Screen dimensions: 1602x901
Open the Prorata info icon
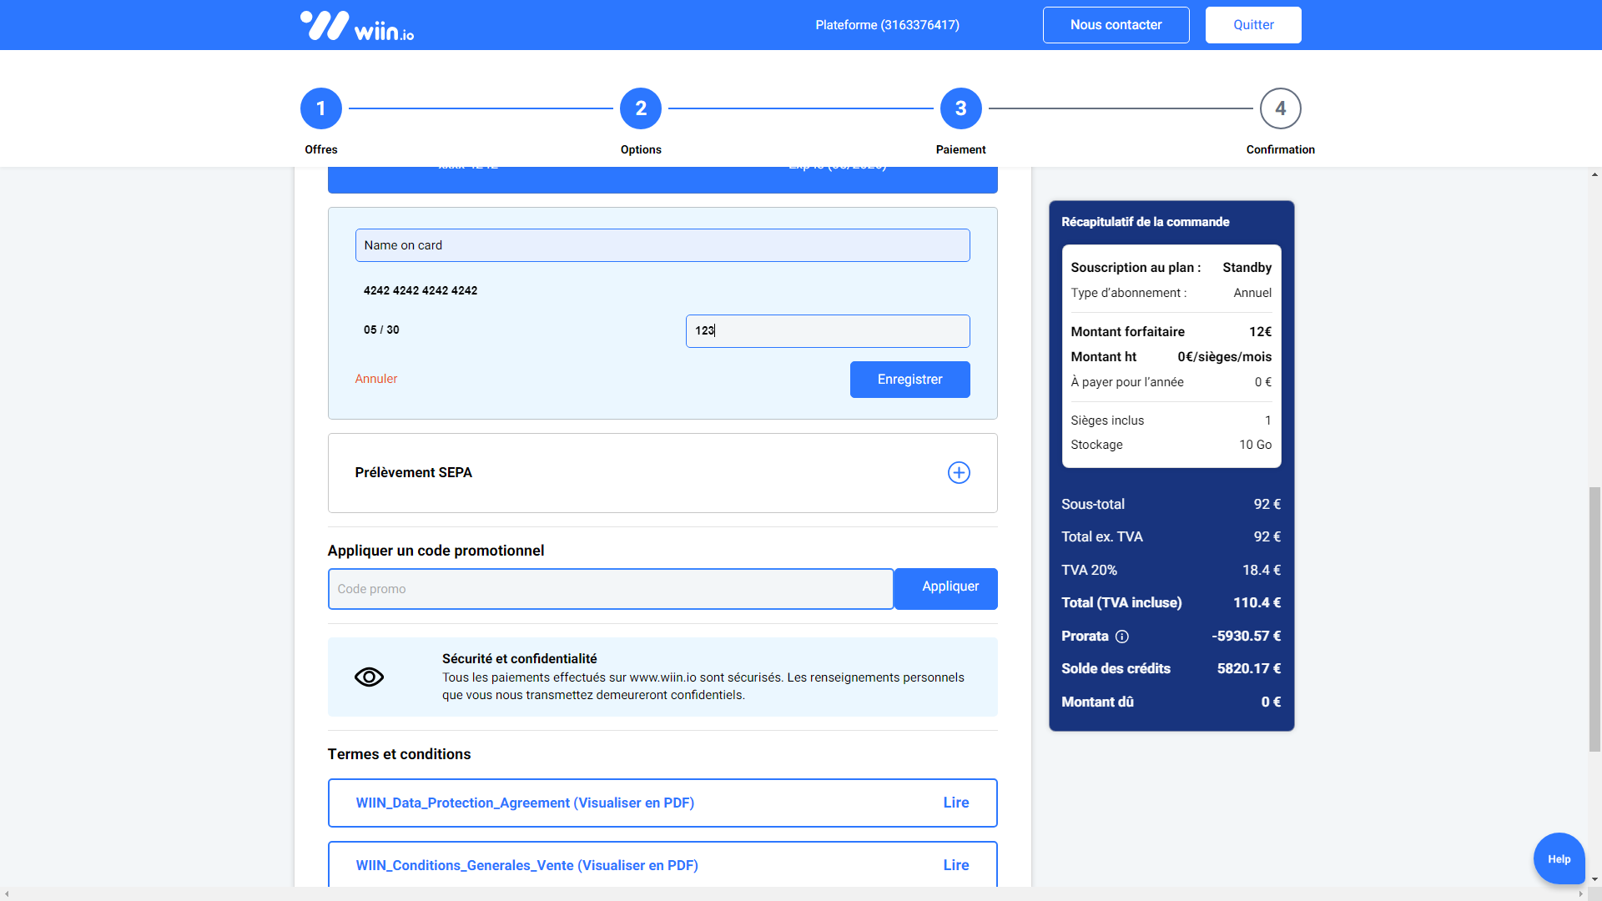[1122, 637]
